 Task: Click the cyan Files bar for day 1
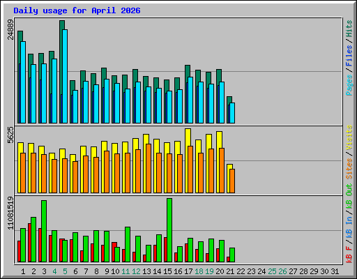(23, 82)
